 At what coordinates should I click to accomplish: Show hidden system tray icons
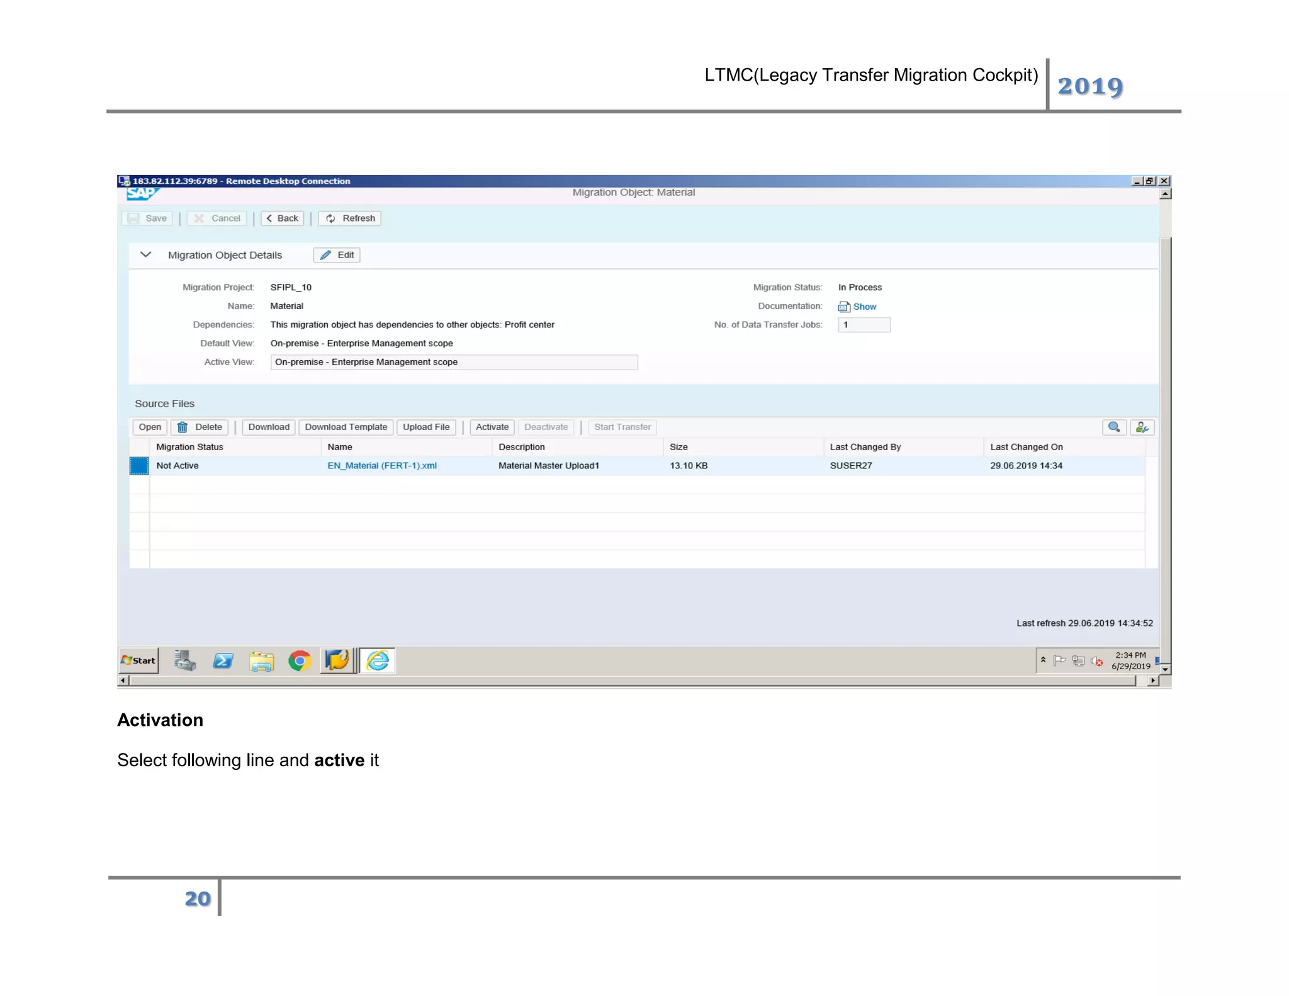coord(1043,660)
